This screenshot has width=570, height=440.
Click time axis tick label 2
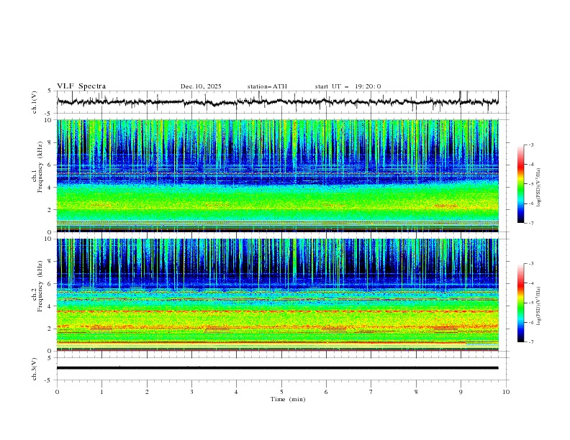click(147, 392)
